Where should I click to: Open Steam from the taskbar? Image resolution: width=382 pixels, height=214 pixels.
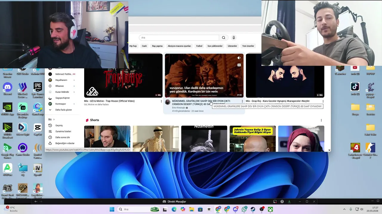point(253,209)
